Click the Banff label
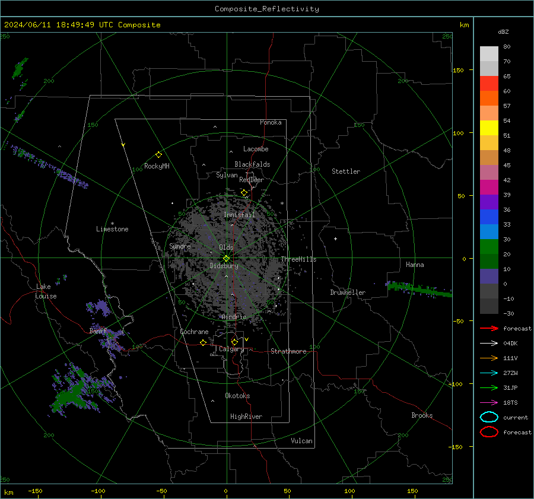The height and width of the screenshot is (499, 534). point(98,330)
